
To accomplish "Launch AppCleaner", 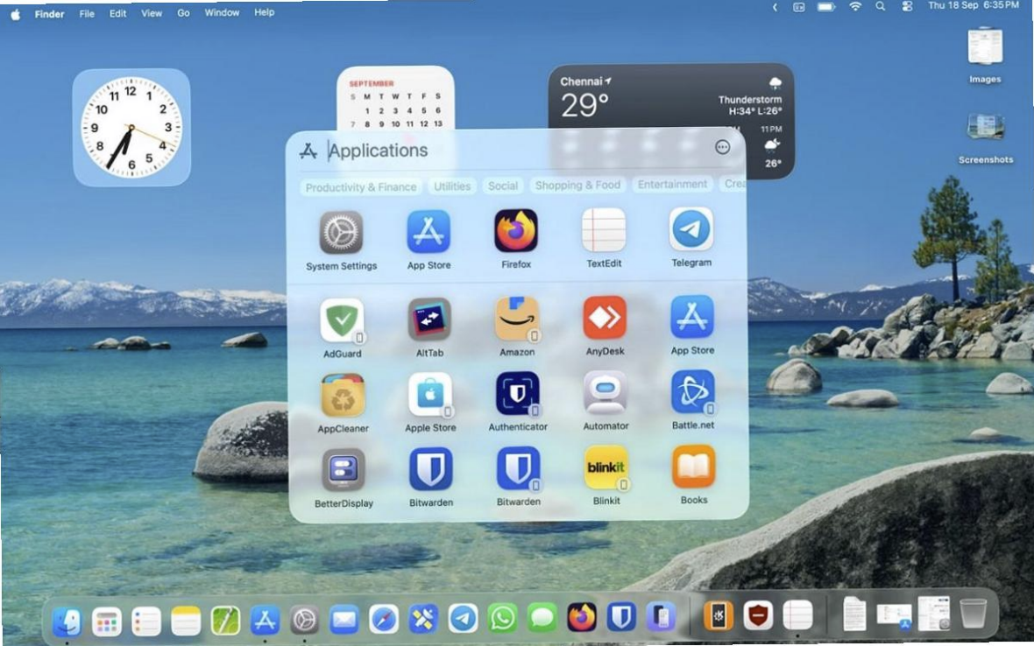I will [343, 395].
